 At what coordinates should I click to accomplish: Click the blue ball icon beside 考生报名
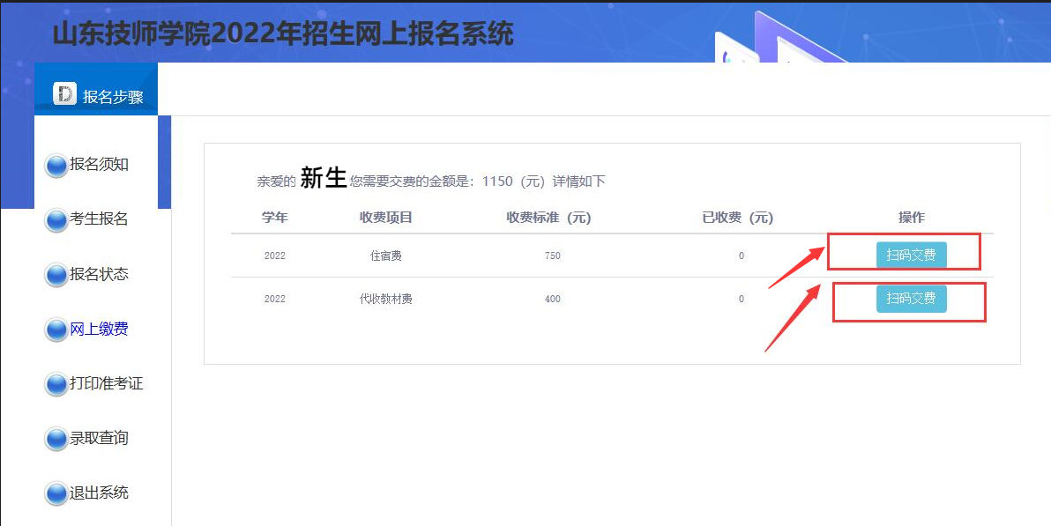[x=56, y=220]
